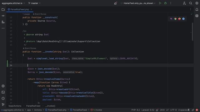Debug HomeTest with the bug icon

coord(165,3)
